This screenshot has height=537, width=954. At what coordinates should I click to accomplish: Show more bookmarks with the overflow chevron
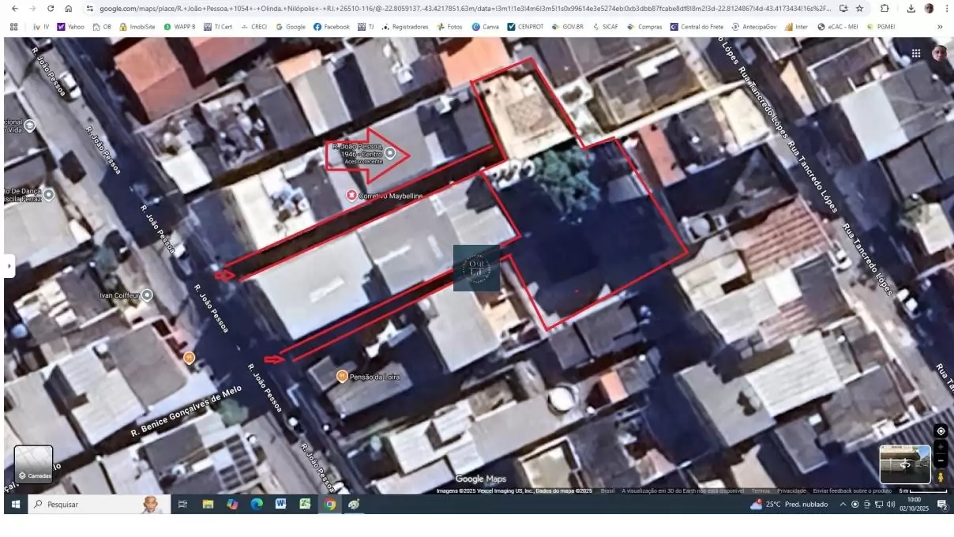(x=940, y=27)
